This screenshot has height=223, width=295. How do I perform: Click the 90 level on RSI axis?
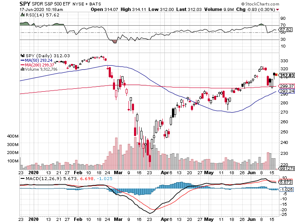pos(283,19)
